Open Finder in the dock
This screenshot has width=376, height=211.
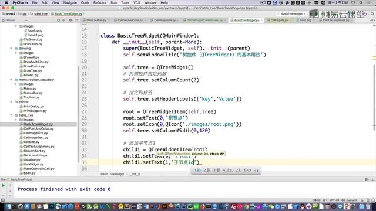click(x=8, y=206)
